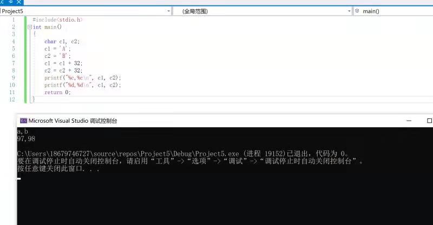
Task: Click the pin icon on the file tab
Action: (11, 2)
